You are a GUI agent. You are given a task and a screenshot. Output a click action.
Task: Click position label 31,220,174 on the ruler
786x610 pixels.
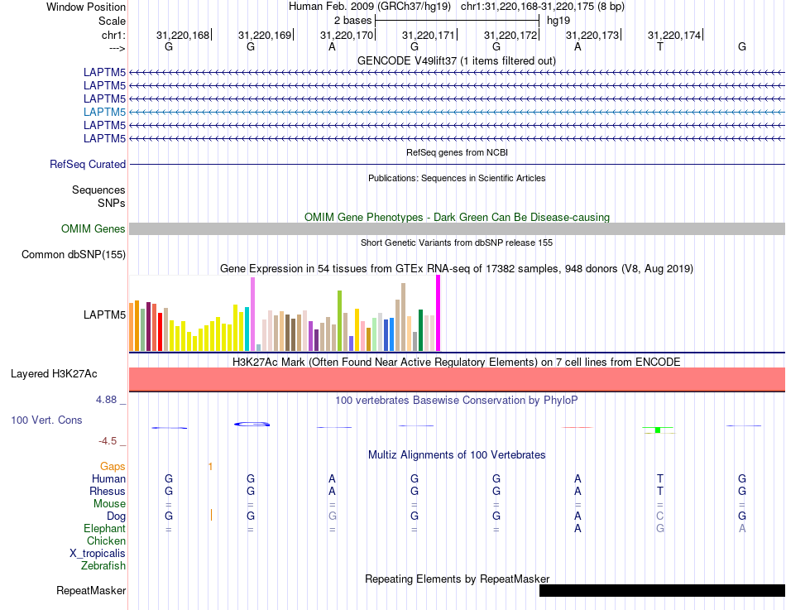click(674, 35)
